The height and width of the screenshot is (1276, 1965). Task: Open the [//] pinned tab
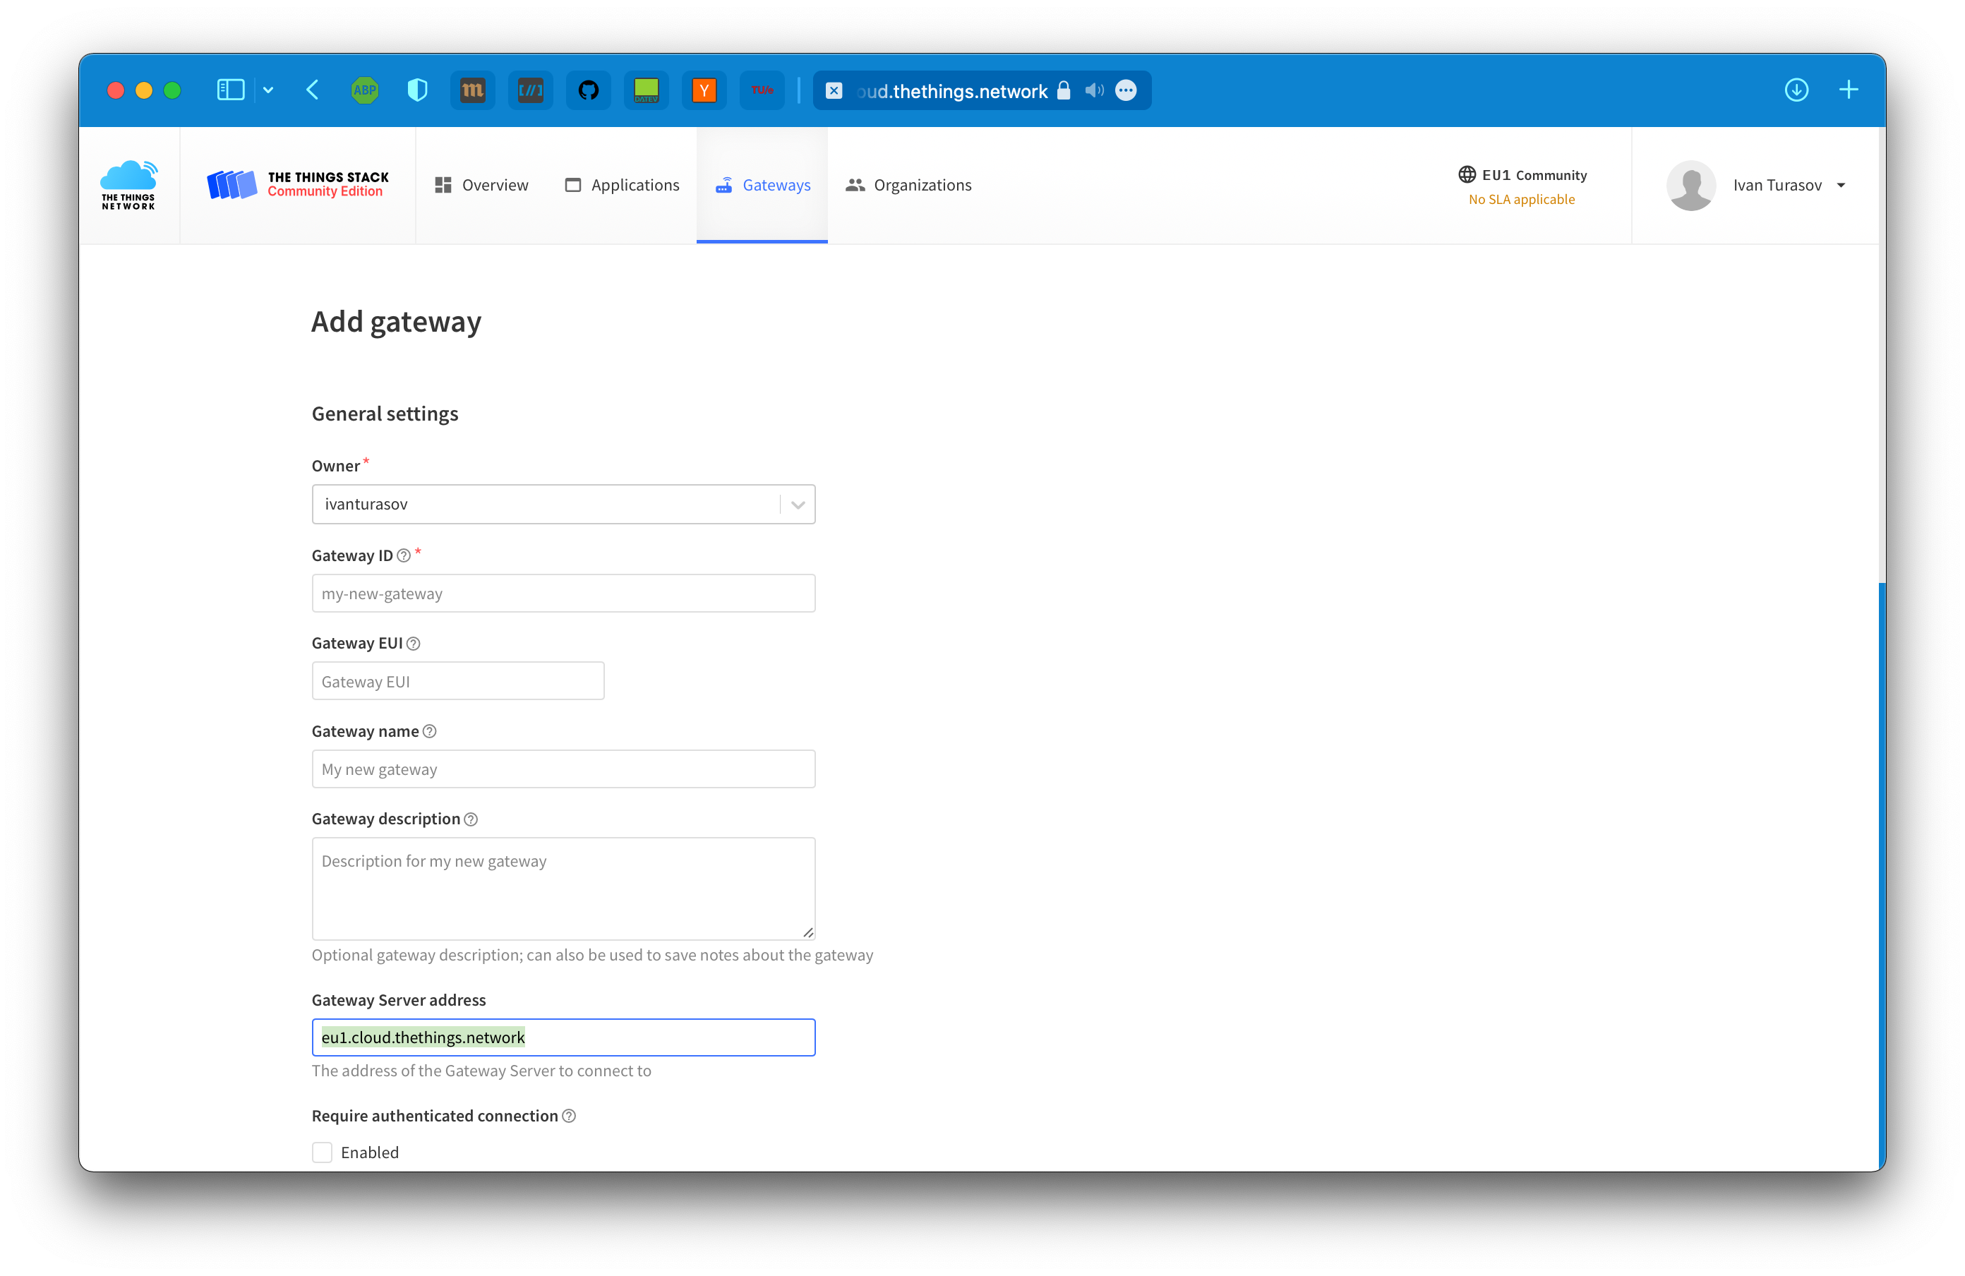coord(530,90)
